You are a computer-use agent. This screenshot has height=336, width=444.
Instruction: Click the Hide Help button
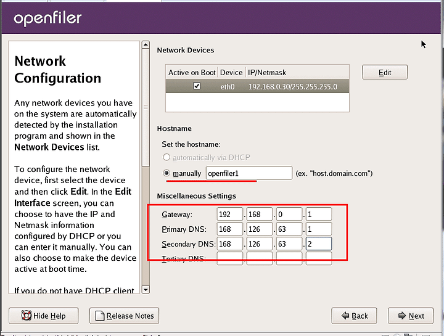click(x=43, y=316)
